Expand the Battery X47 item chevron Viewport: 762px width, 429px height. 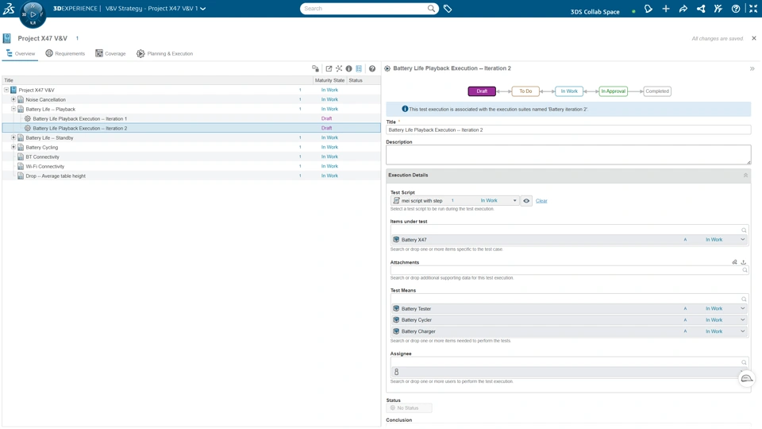[x=743, y=239]
